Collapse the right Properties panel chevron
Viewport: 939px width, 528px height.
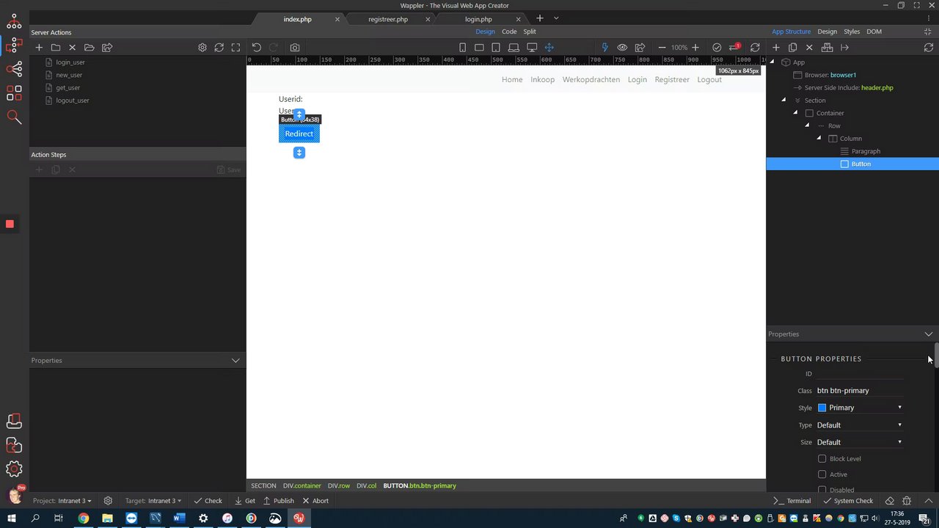[x=929, y=334]
